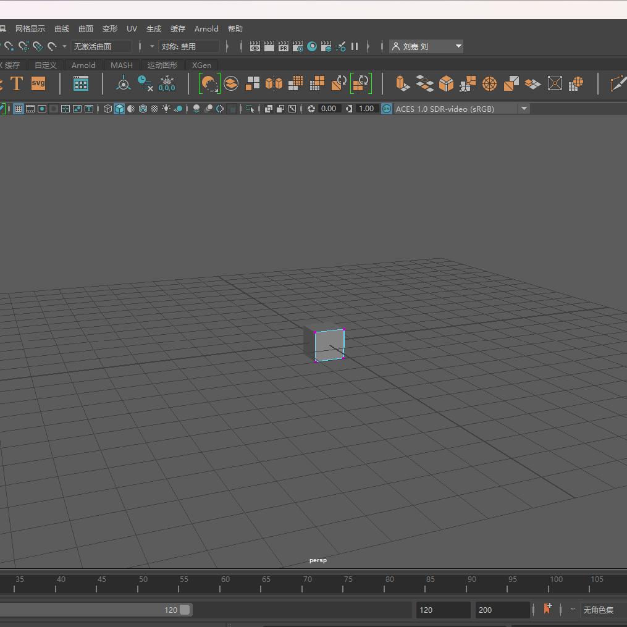Open the 帮助 menu

click(x=235, y=29)
